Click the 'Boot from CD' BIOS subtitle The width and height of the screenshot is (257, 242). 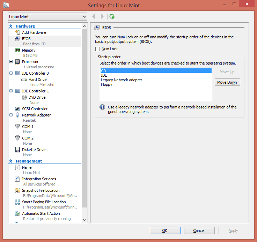click(x=34, y=44)
